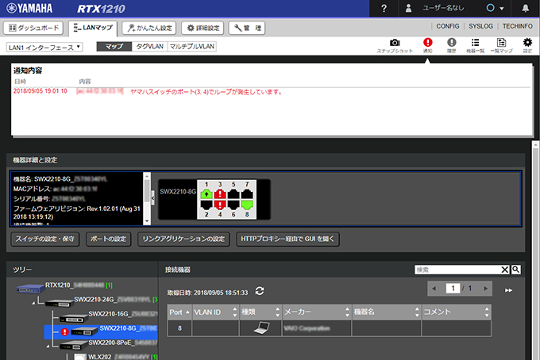Screen dimensions: 540x360
Task: Select unused port 2 on switch
Action: (x=206, y=205)
